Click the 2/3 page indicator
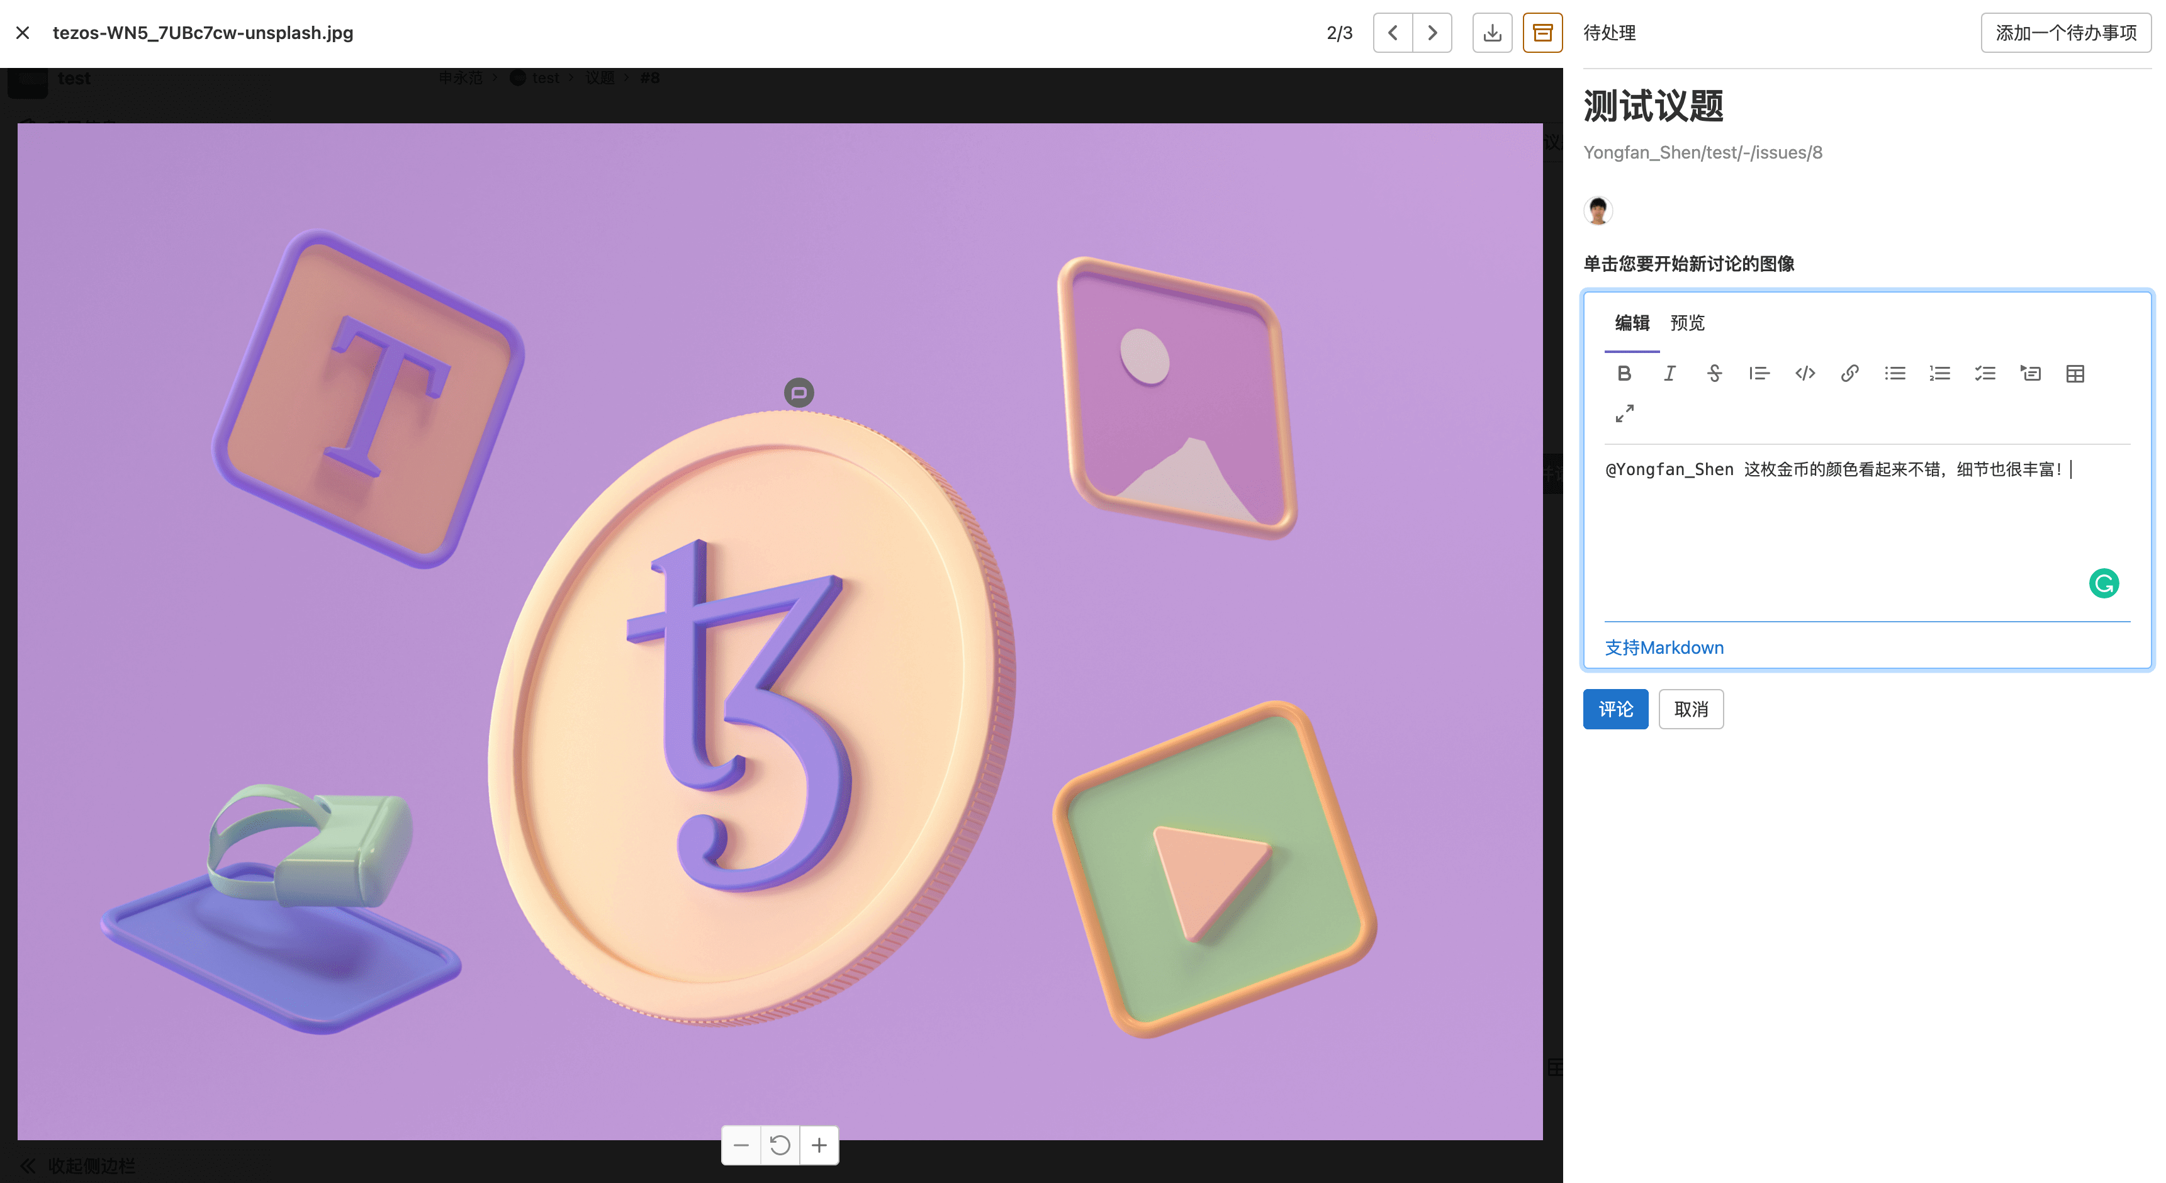Viewport: 2166px width, 1183px height. tap(1340, 33)
